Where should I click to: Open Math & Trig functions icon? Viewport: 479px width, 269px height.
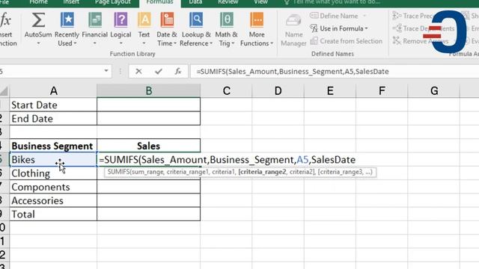pos(226,21)
